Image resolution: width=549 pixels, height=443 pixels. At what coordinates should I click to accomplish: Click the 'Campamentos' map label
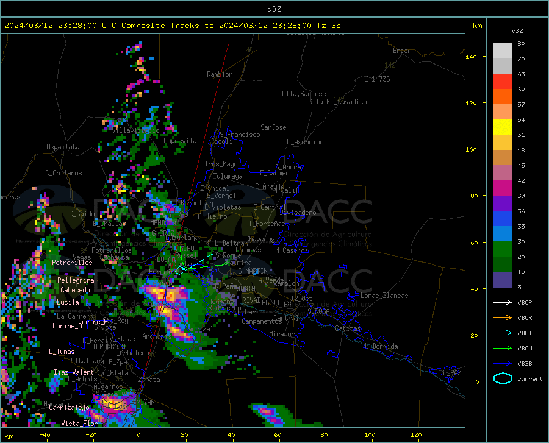(262, 321)
